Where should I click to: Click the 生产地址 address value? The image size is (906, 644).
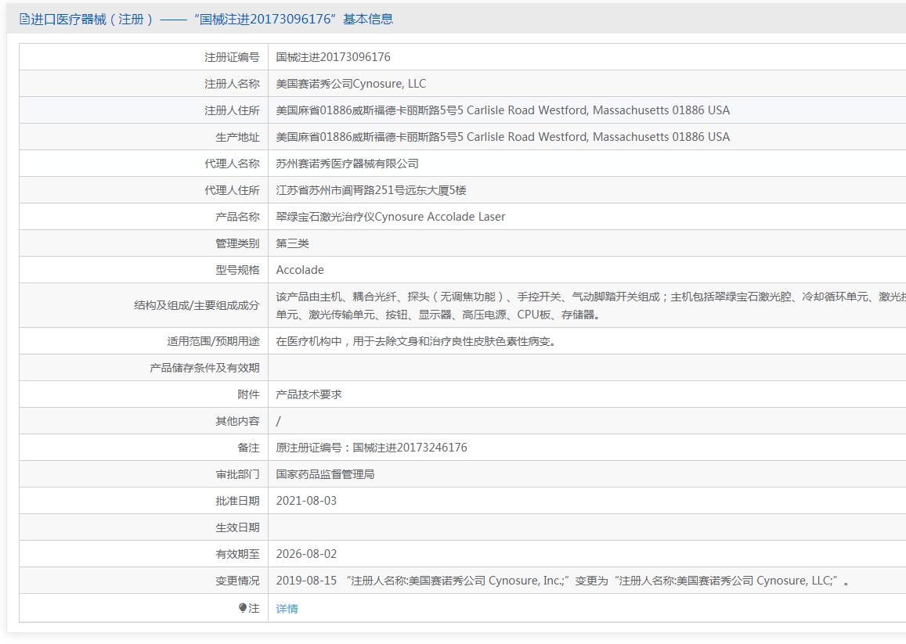(502, 137)
